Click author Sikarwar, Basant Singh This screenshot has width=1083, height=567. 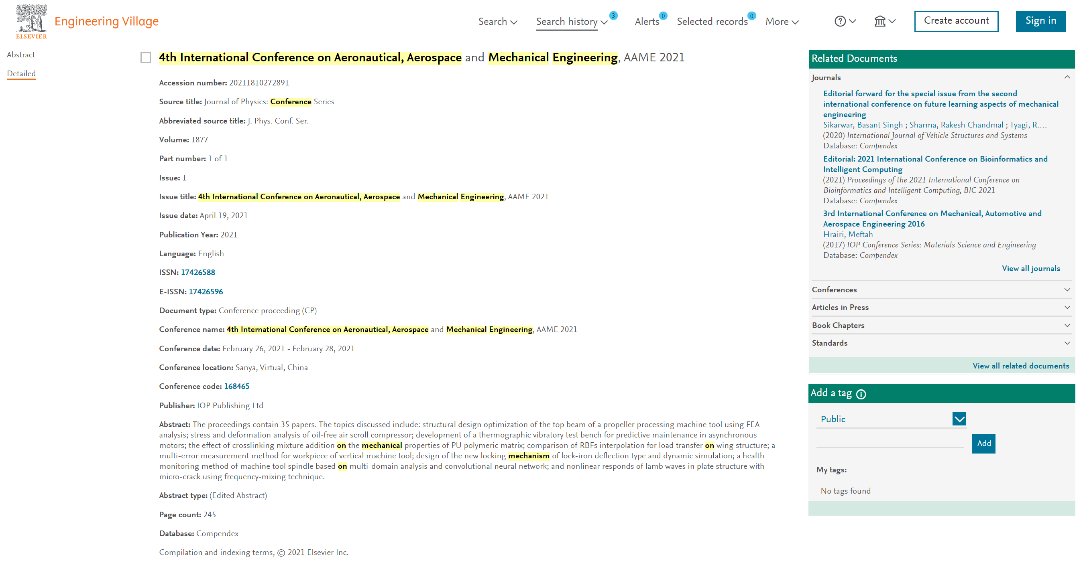click(862, 125)
